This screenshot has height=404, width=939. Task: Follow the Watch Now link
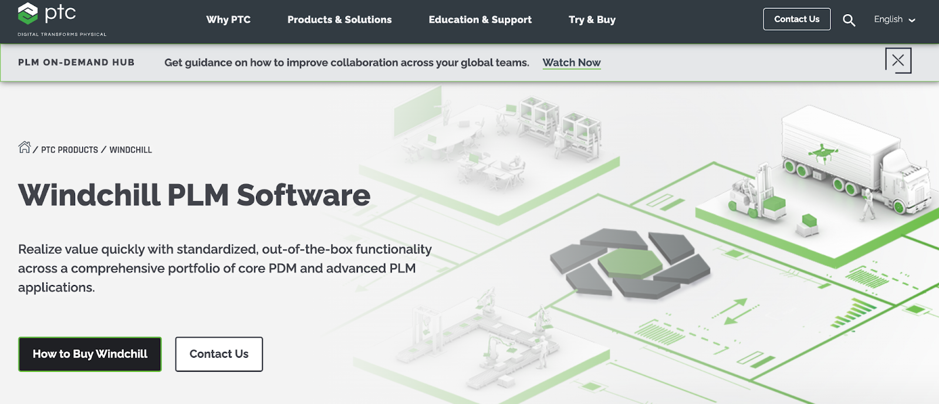(x=572, y=63)
